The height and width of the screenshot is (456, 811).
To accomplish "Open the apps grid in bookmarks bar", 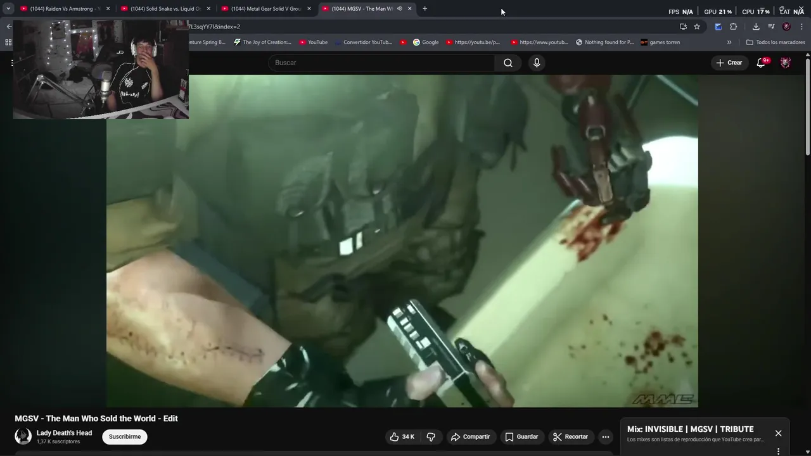I will [8, 42].
